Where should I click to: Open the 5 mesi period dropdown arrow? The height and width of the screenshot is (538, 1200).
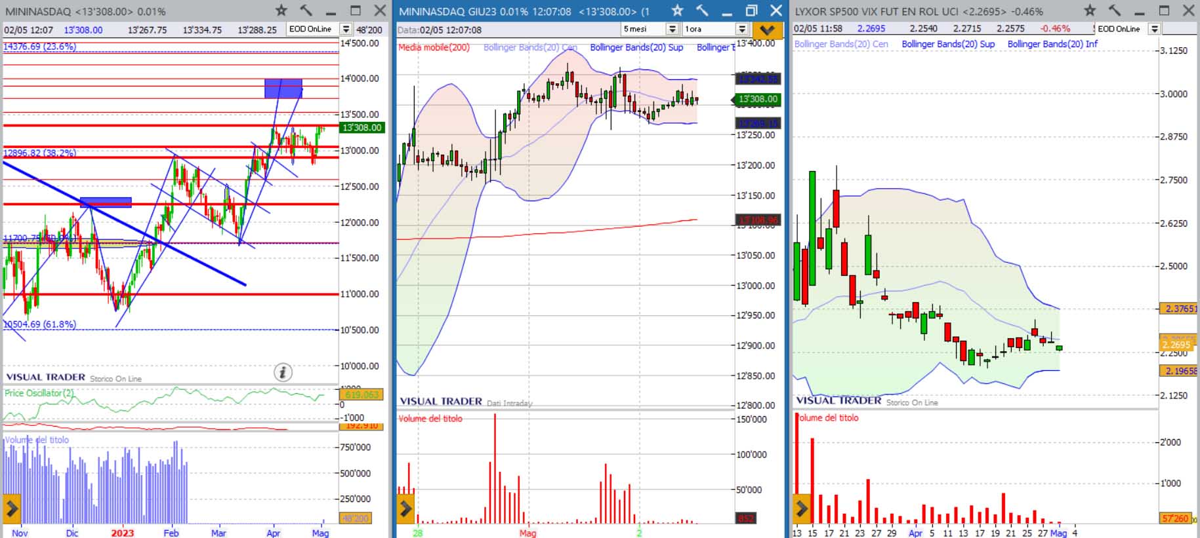point(672,29)
